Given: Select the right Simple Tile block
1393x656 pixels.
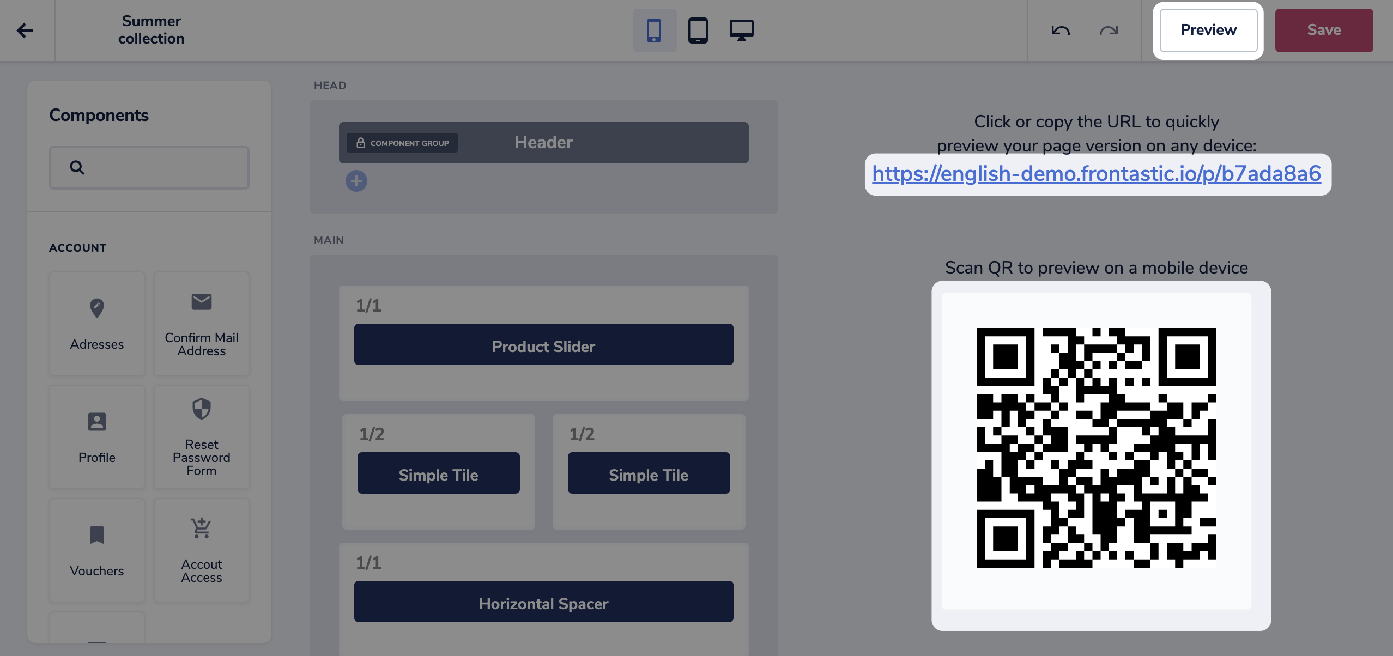Looking at the screenshot, I should 649,473.
